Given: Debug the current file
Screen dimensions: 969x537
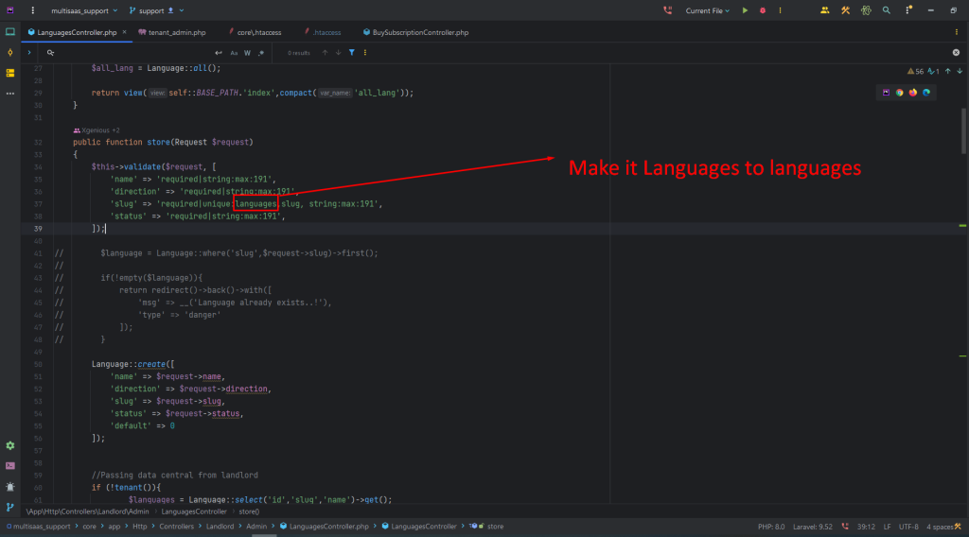Looking at the screenshot, I should point(763,10).
